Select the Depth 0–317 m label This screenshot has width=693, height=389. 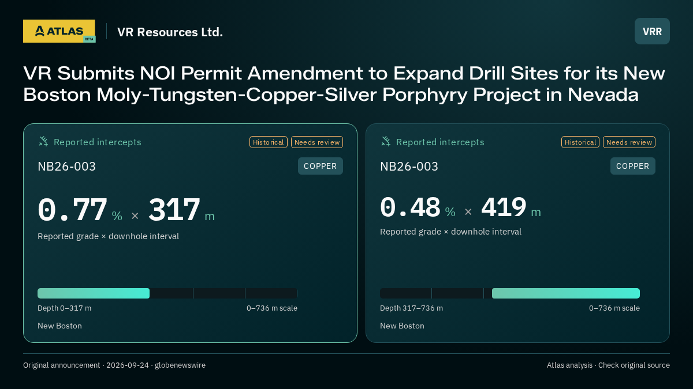(x=64, y=308)
